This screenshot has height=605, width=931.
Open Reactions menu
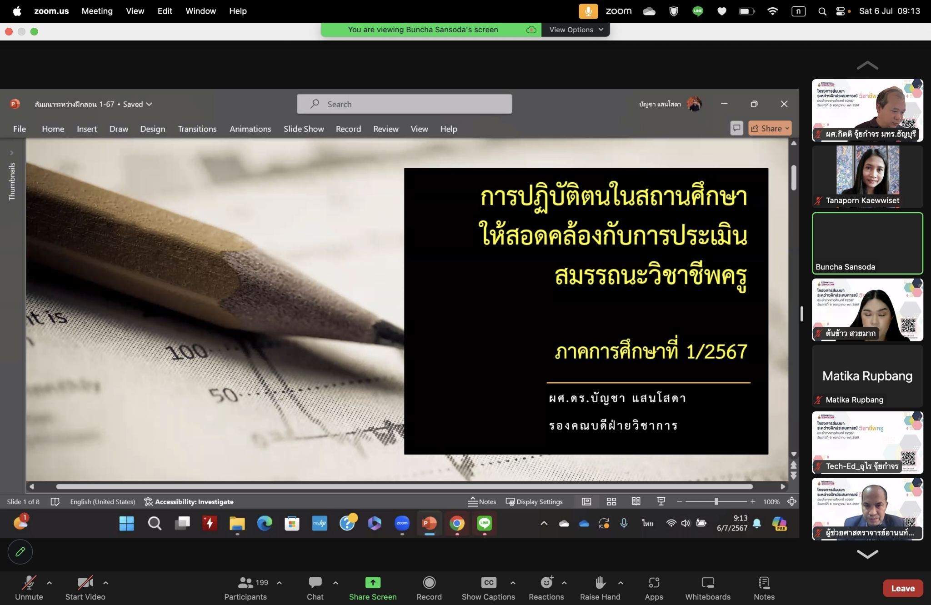click(546, 588)
